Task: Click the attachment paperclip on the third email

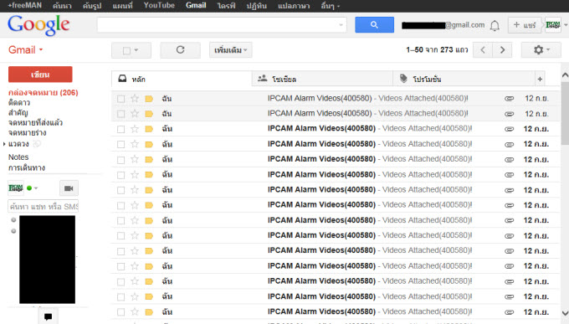Action: coord(509,129)
